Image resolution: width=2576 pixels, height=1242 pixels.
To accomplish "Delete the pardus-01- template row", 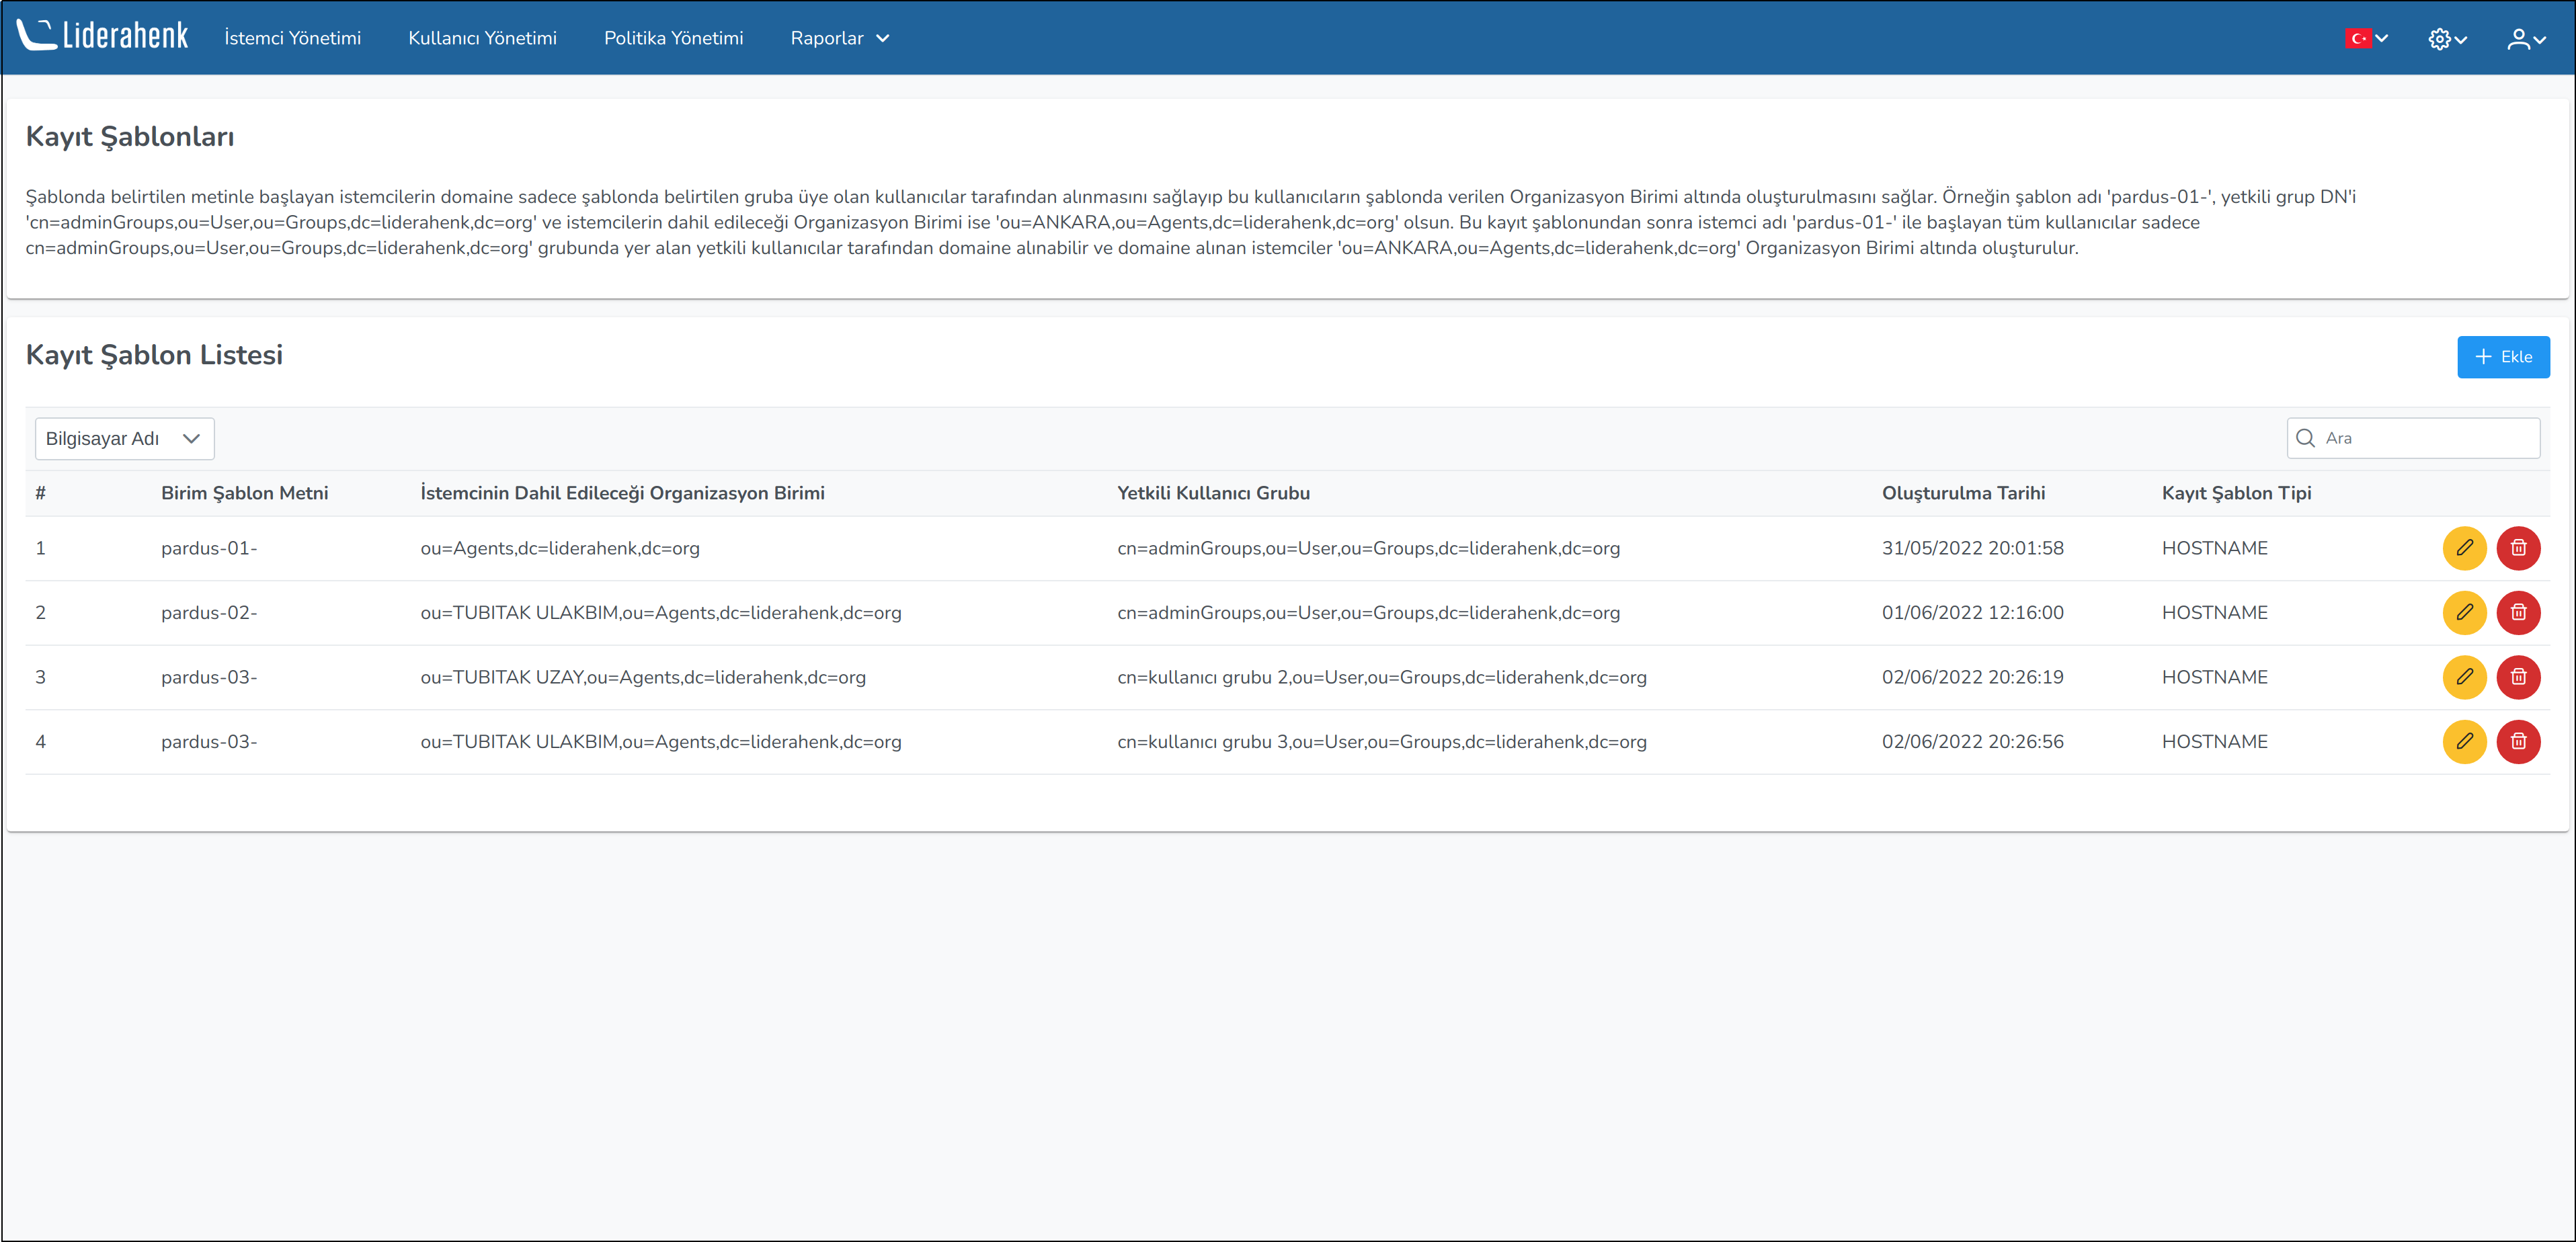I will (2518, 548).
